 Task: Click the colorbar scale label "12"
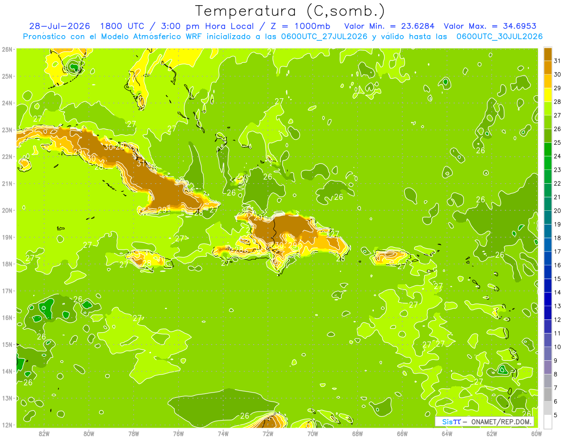pos(557,320)
